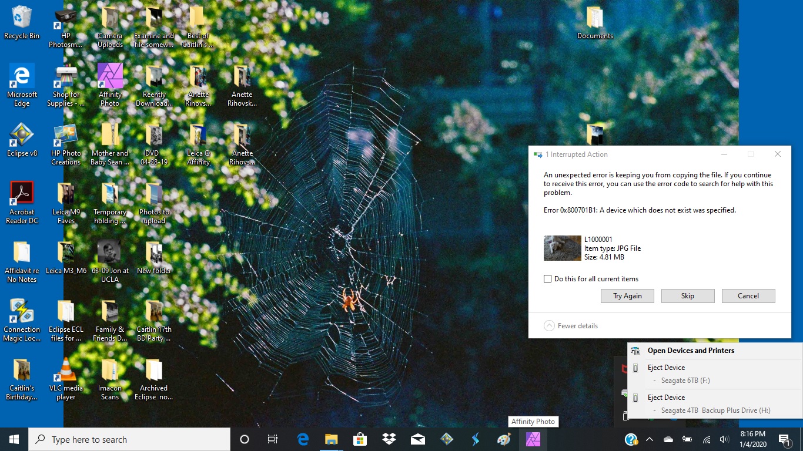Choose Open Devices and Printers
Screen dimensions: 803x451
point(691,351)
